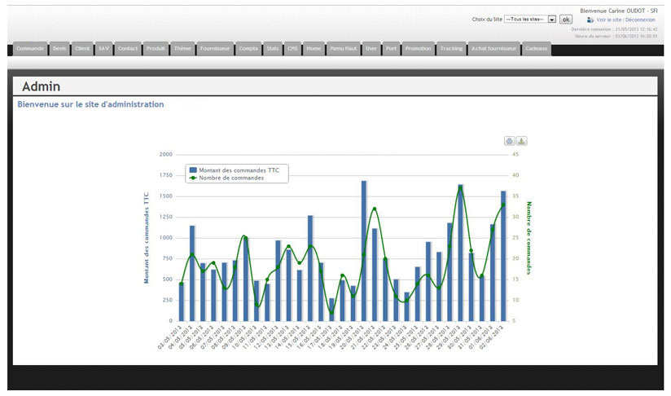Confirm site choice with ok button
The width and height of the screenshot is (671, 396).
(x=566, y=20)
